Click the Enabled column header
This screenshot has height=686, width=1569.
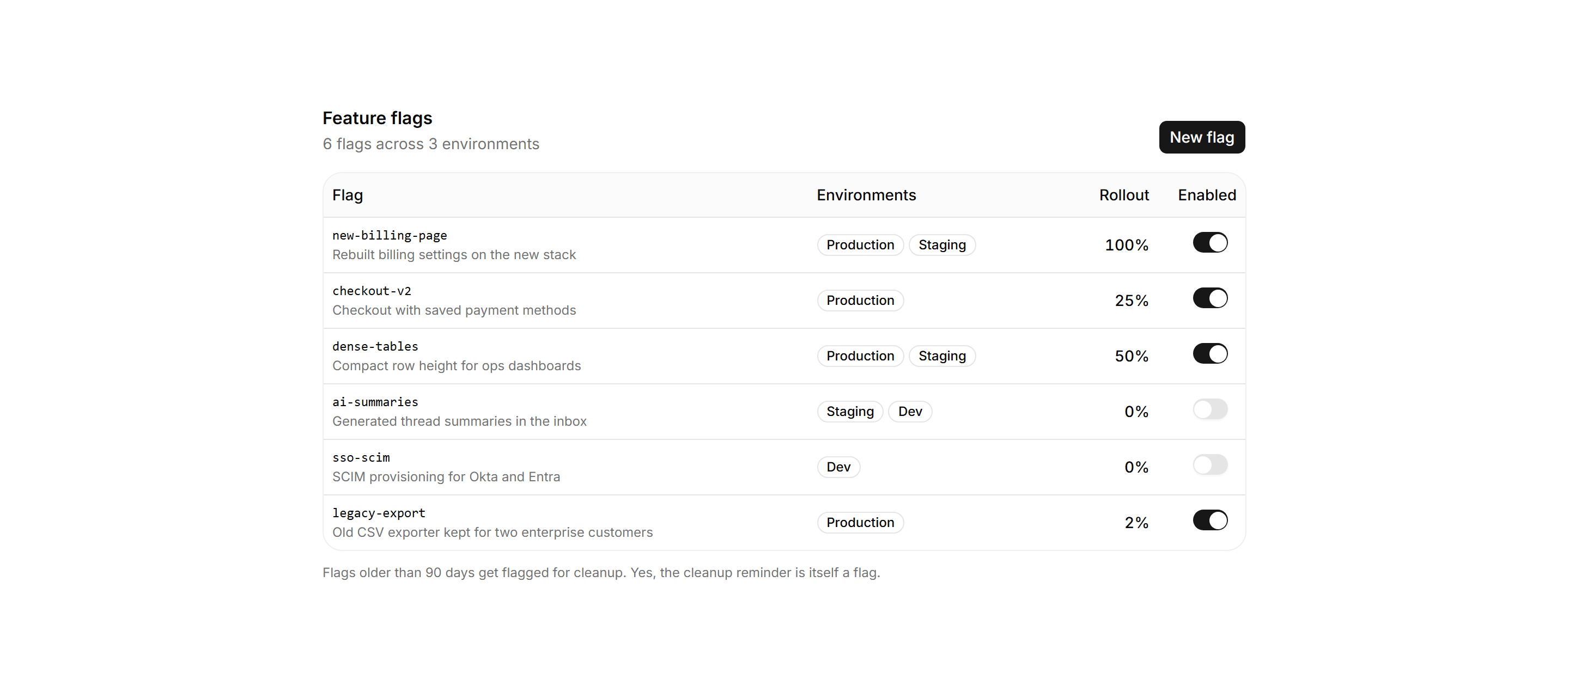1207,195
